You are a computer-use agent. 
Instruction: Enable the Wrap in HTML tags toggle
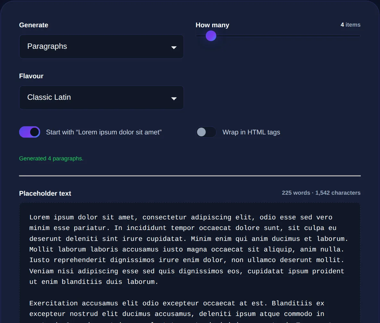coord(206,132)
